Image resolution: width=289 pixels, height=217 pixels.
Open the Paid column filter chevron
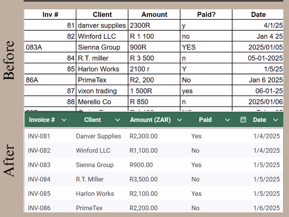point(228,120)
